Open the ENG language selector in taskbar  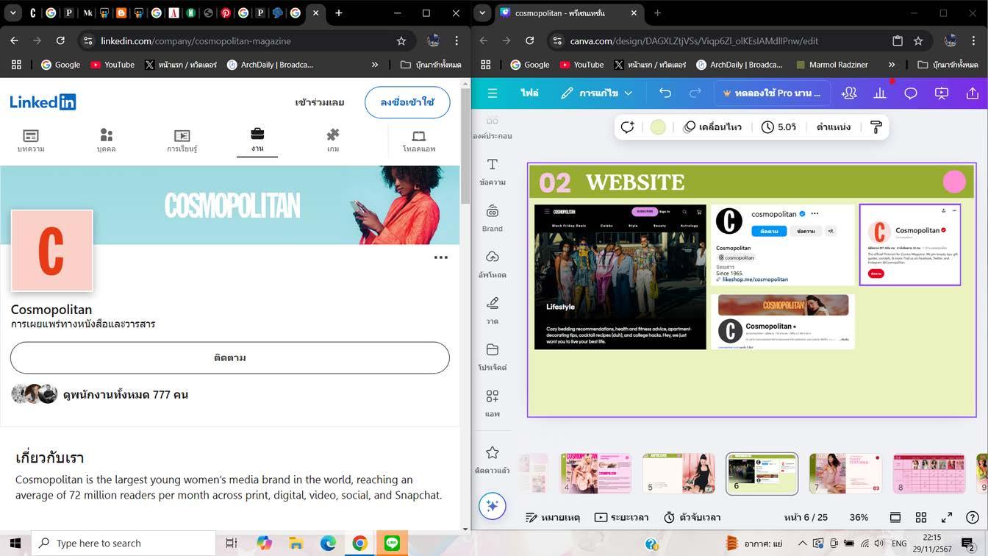[899, 543]
